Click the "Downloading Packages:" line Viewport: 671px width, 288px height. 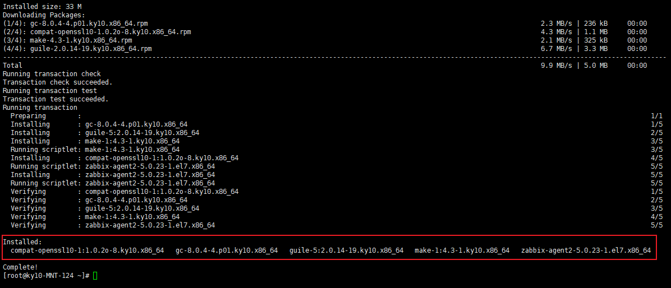coord(44,15)
